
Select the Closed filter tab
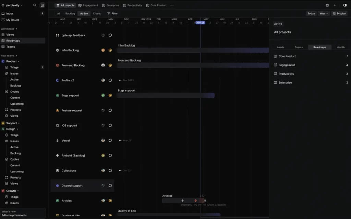click(97, 13)
